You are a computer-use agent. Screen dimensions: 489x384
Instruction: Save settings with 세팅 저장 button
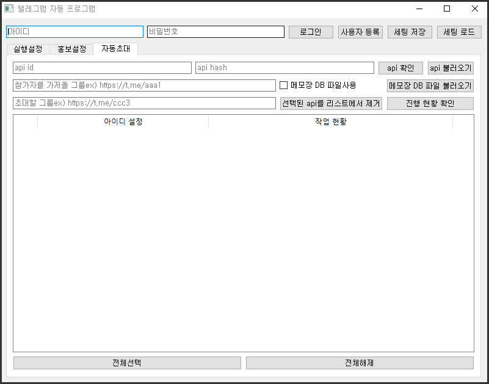tap(410, 32)
